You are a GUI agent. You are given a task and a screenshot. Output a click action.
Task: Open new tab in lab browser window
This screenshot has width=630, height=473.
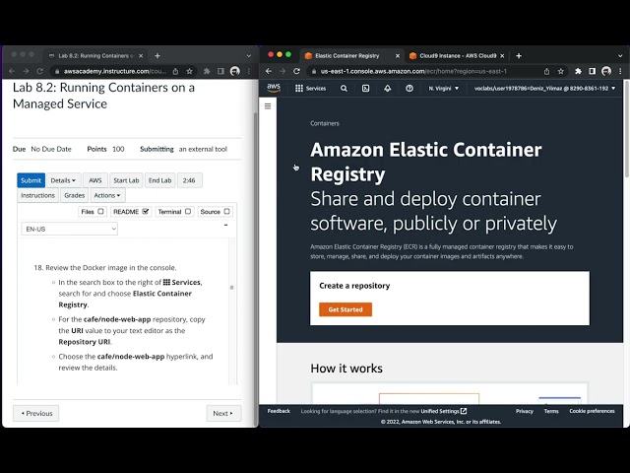pyautogui.click(x=157, y=56)
